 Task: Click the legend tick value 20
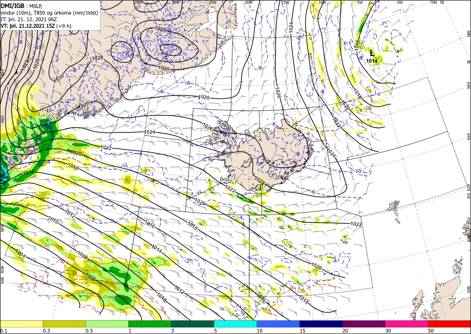point(345,331)
